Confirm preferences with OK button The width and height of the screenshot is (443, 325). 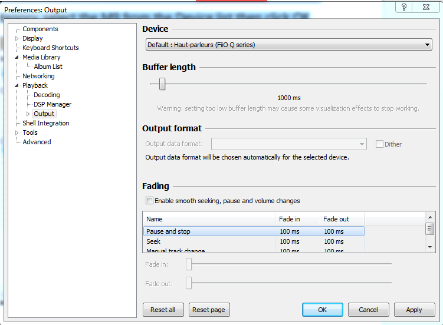(322, 310)
